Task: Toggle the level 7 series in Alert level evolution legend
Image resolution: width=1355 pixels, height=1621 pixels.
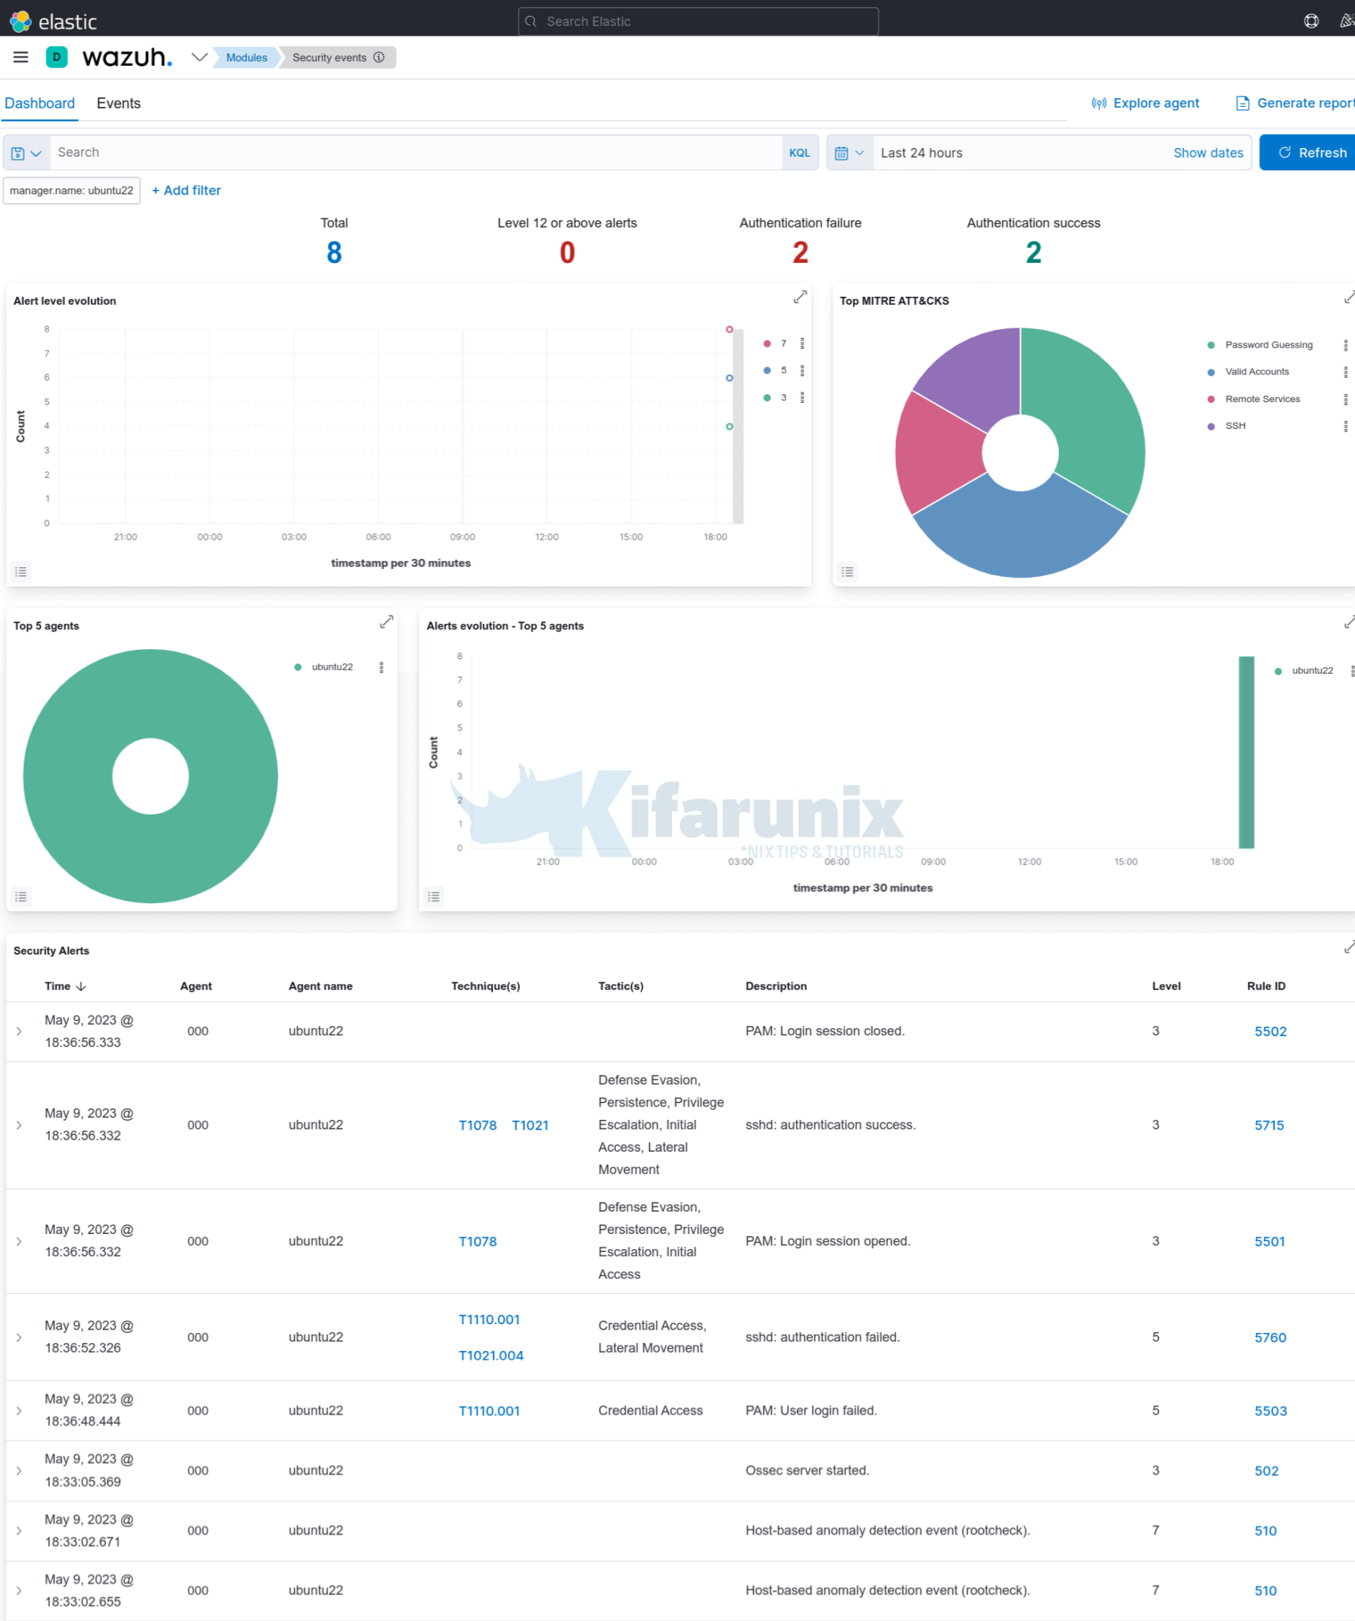Action: [783, 344]
